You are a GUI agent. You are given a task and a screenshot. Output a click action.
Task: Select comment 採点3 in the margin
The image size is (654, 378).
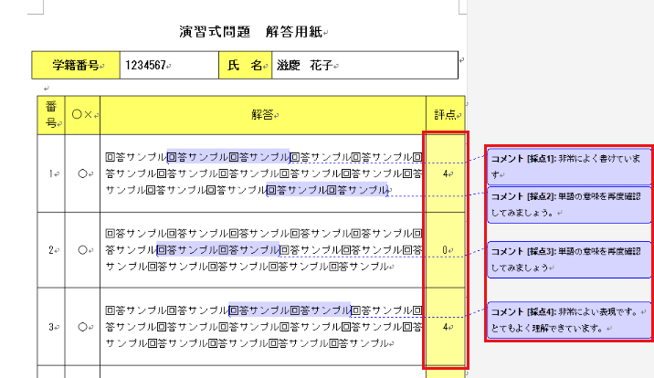pyautogui.click(x=568, y=259)
